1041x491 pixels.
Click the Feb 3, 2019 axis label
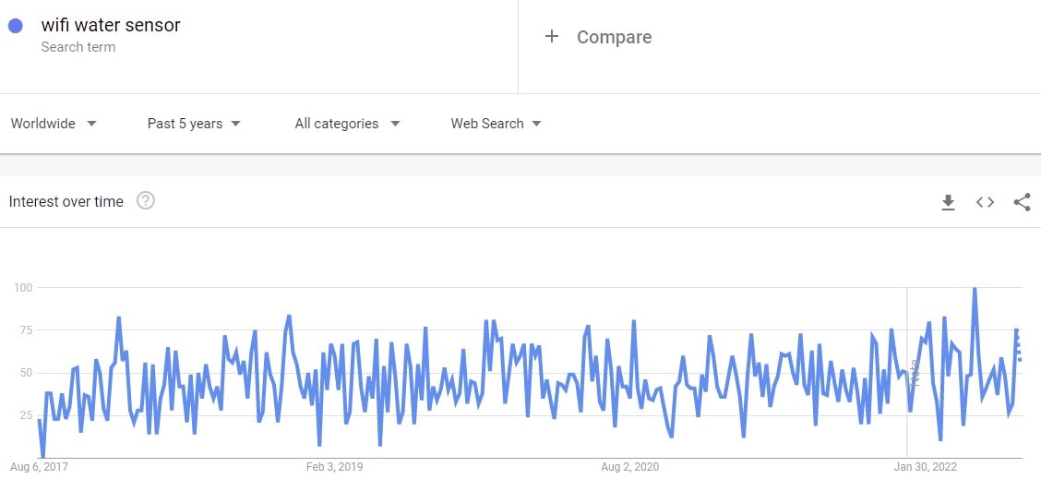pos(334,467)
